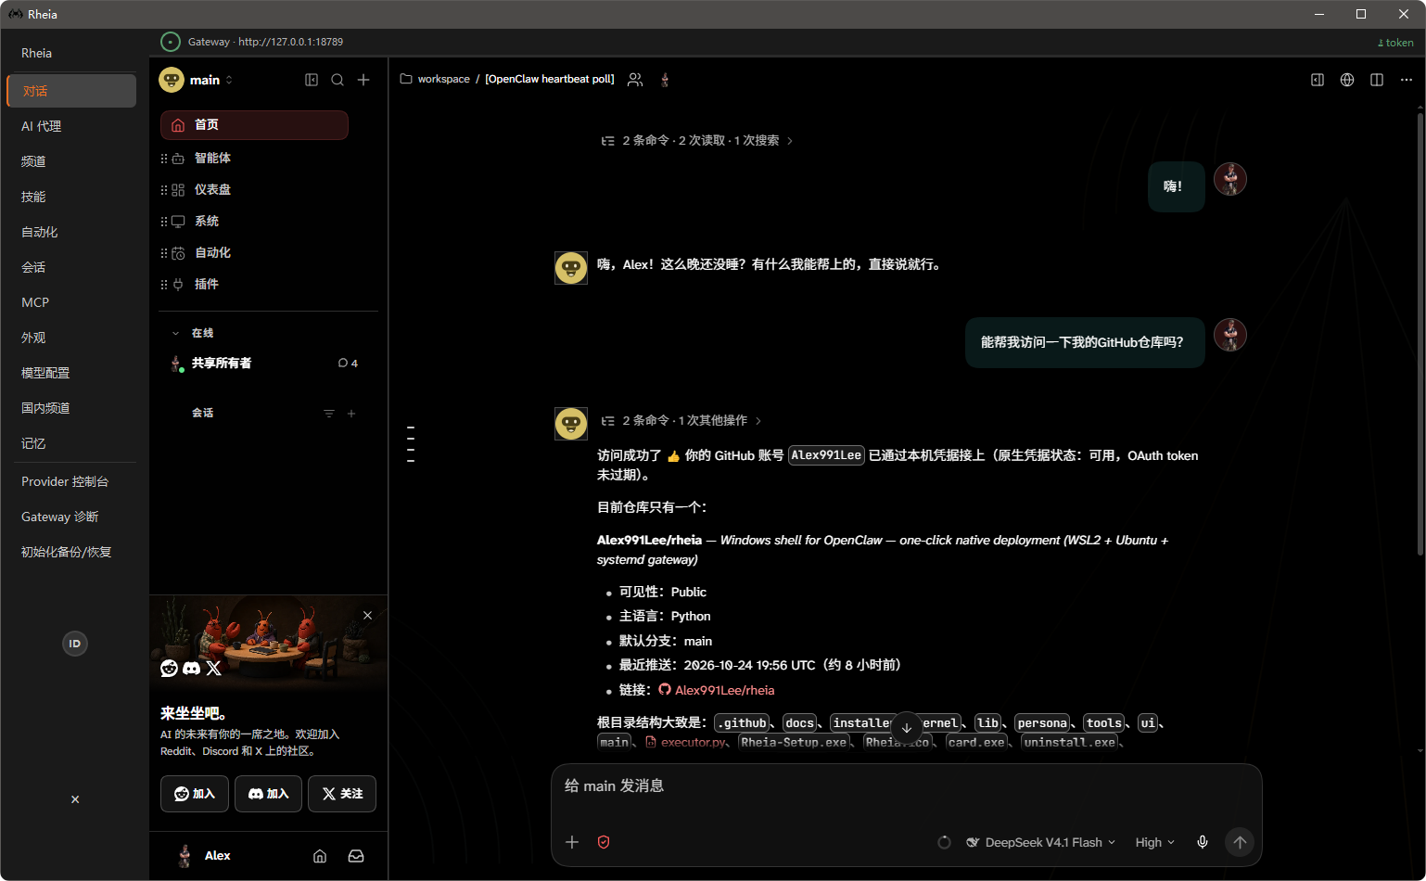Open the three-dot more options menu
The width and height of the screenshot is (1426, 881).
point(1407,80)
